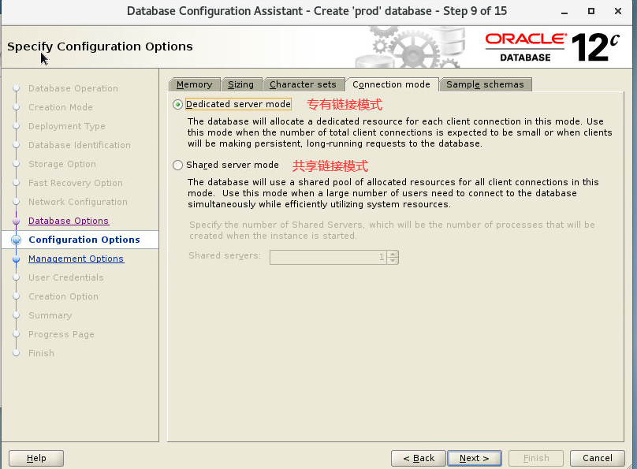Select Shared server mode radio button

point(177,165)
